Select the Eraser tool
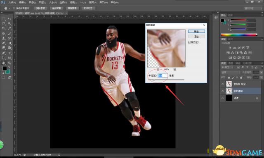This screenshot has width=264, height=158. 4,43
